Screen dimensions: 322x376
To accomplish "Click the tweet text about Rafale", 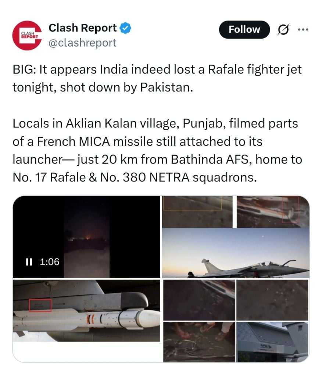I will [157, 78].
